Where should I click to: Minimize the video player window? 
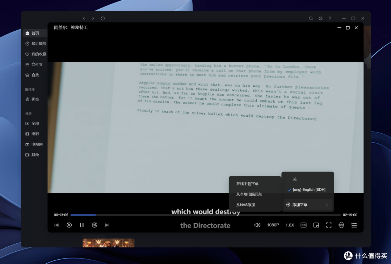pyautogui.click(x=339, y=27)
